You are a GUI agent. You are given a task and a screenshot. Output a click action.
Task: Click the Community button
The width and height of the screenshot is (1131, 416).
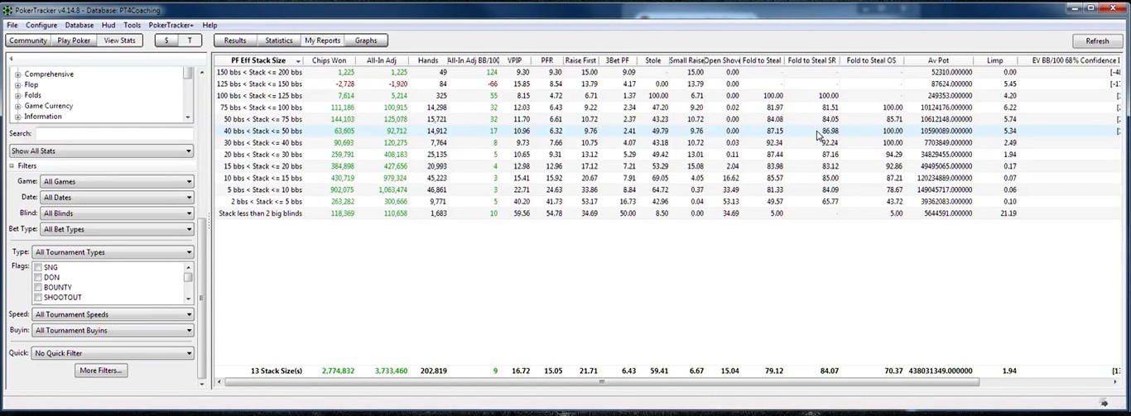click(28, 41)
